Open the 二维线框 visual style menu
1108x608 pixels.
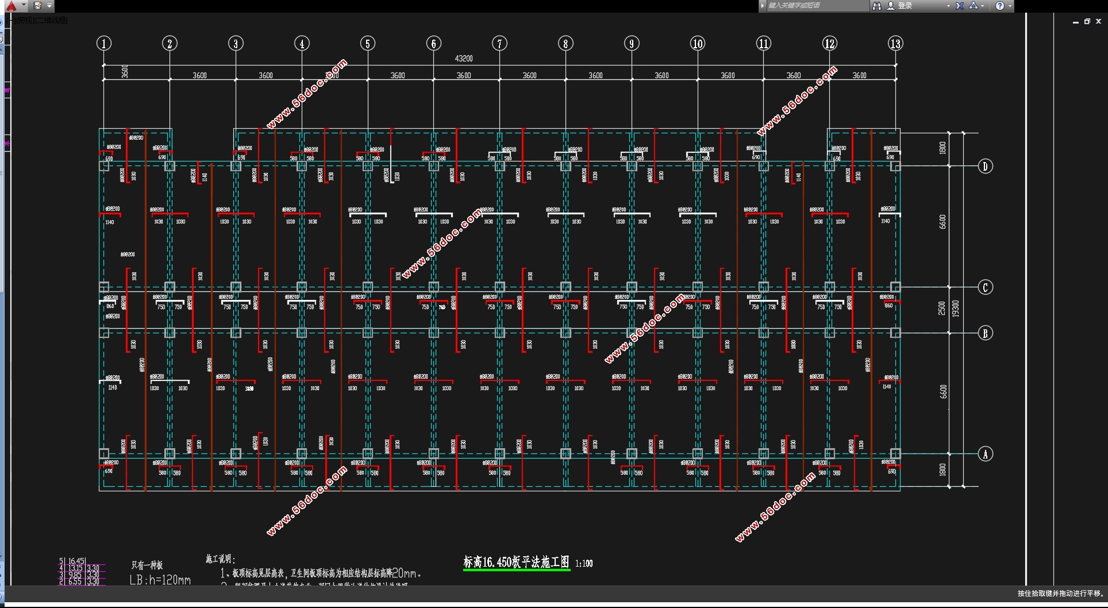pos(52,21)
